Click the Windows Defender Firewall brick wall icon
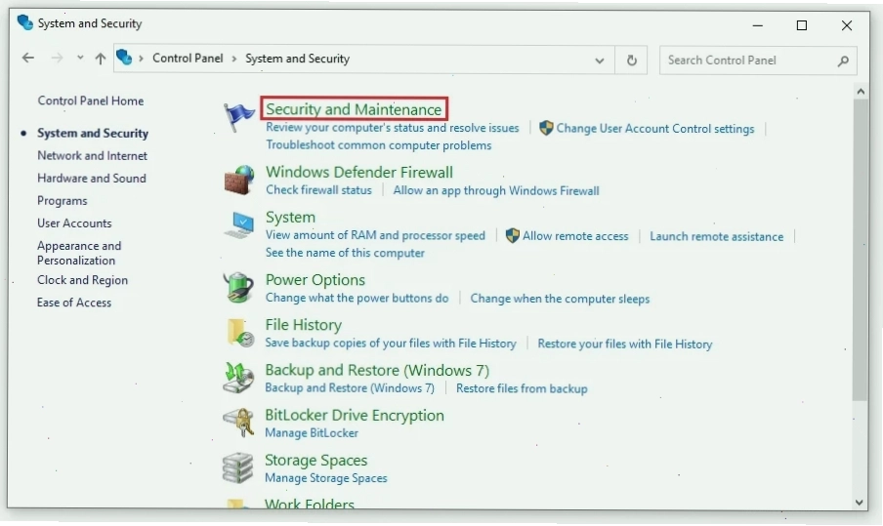 pyautogui.click(x=238, y=180)
